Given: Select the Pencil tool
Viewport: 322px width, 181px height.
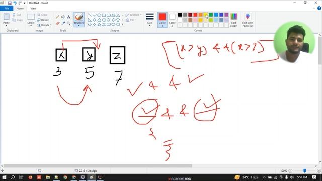Looking at the screenshot, I should tap(58, 17).
